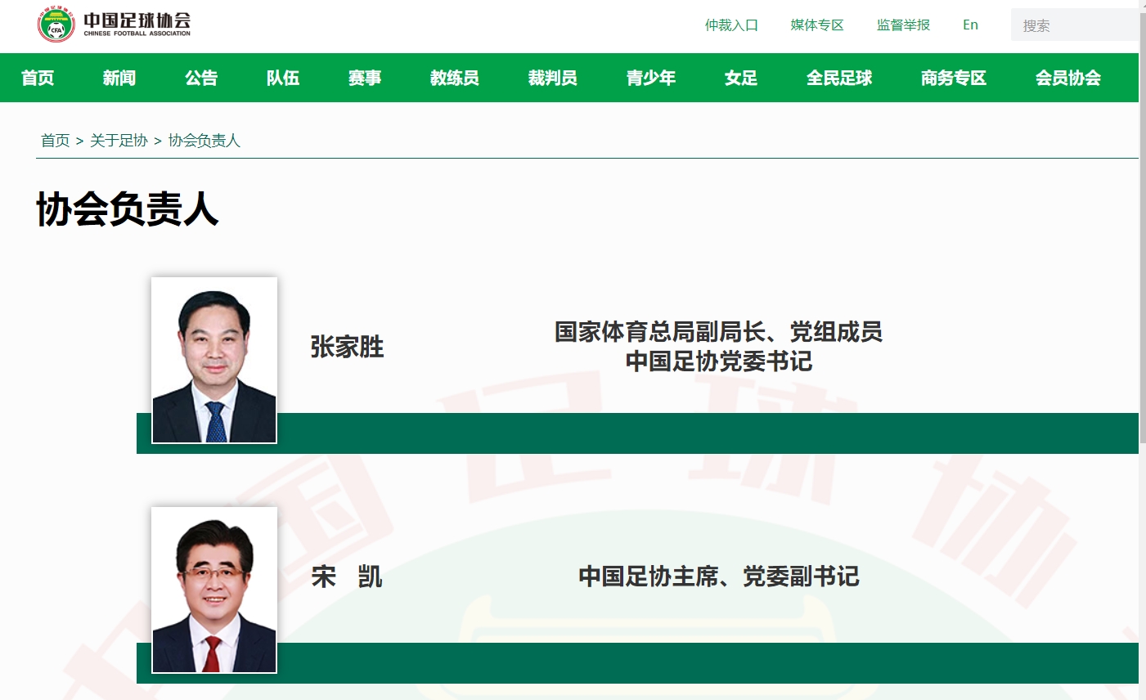This screenshot has height=700, width=1146.
Task: Click the Chinese Football Association logo
Action: pyautogui.click(x=115, y=25)
